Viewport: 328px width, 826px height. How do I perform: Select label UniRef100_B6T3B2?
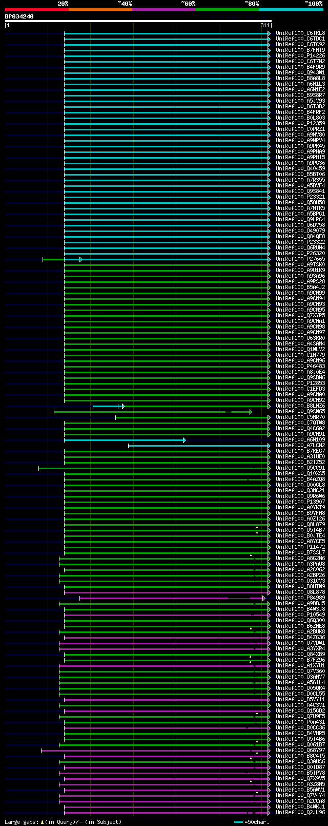pyautogui.click(x=300, y=106)
